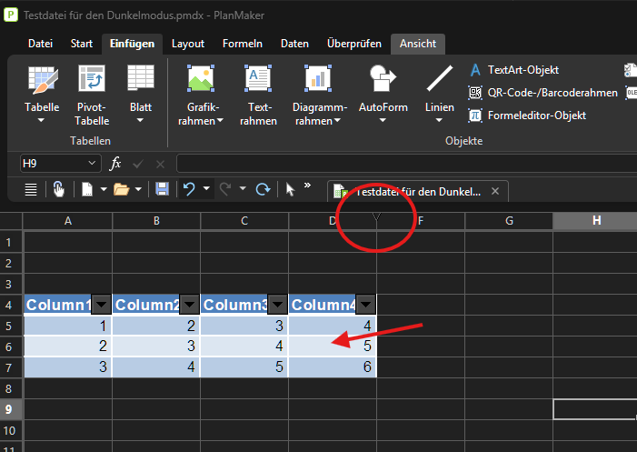This screenshot has width=637, height=452.
Task: Show more toolbar items via double chevron
Action: click(307, 186)
